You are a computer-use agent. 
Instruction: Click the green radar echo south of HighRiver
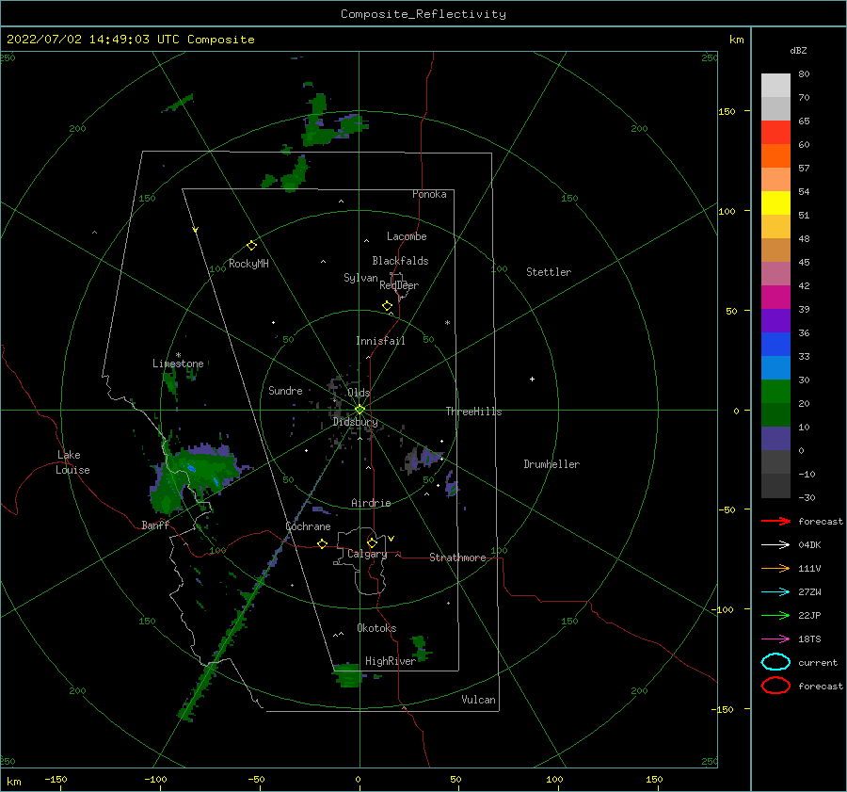pos(347,674)
